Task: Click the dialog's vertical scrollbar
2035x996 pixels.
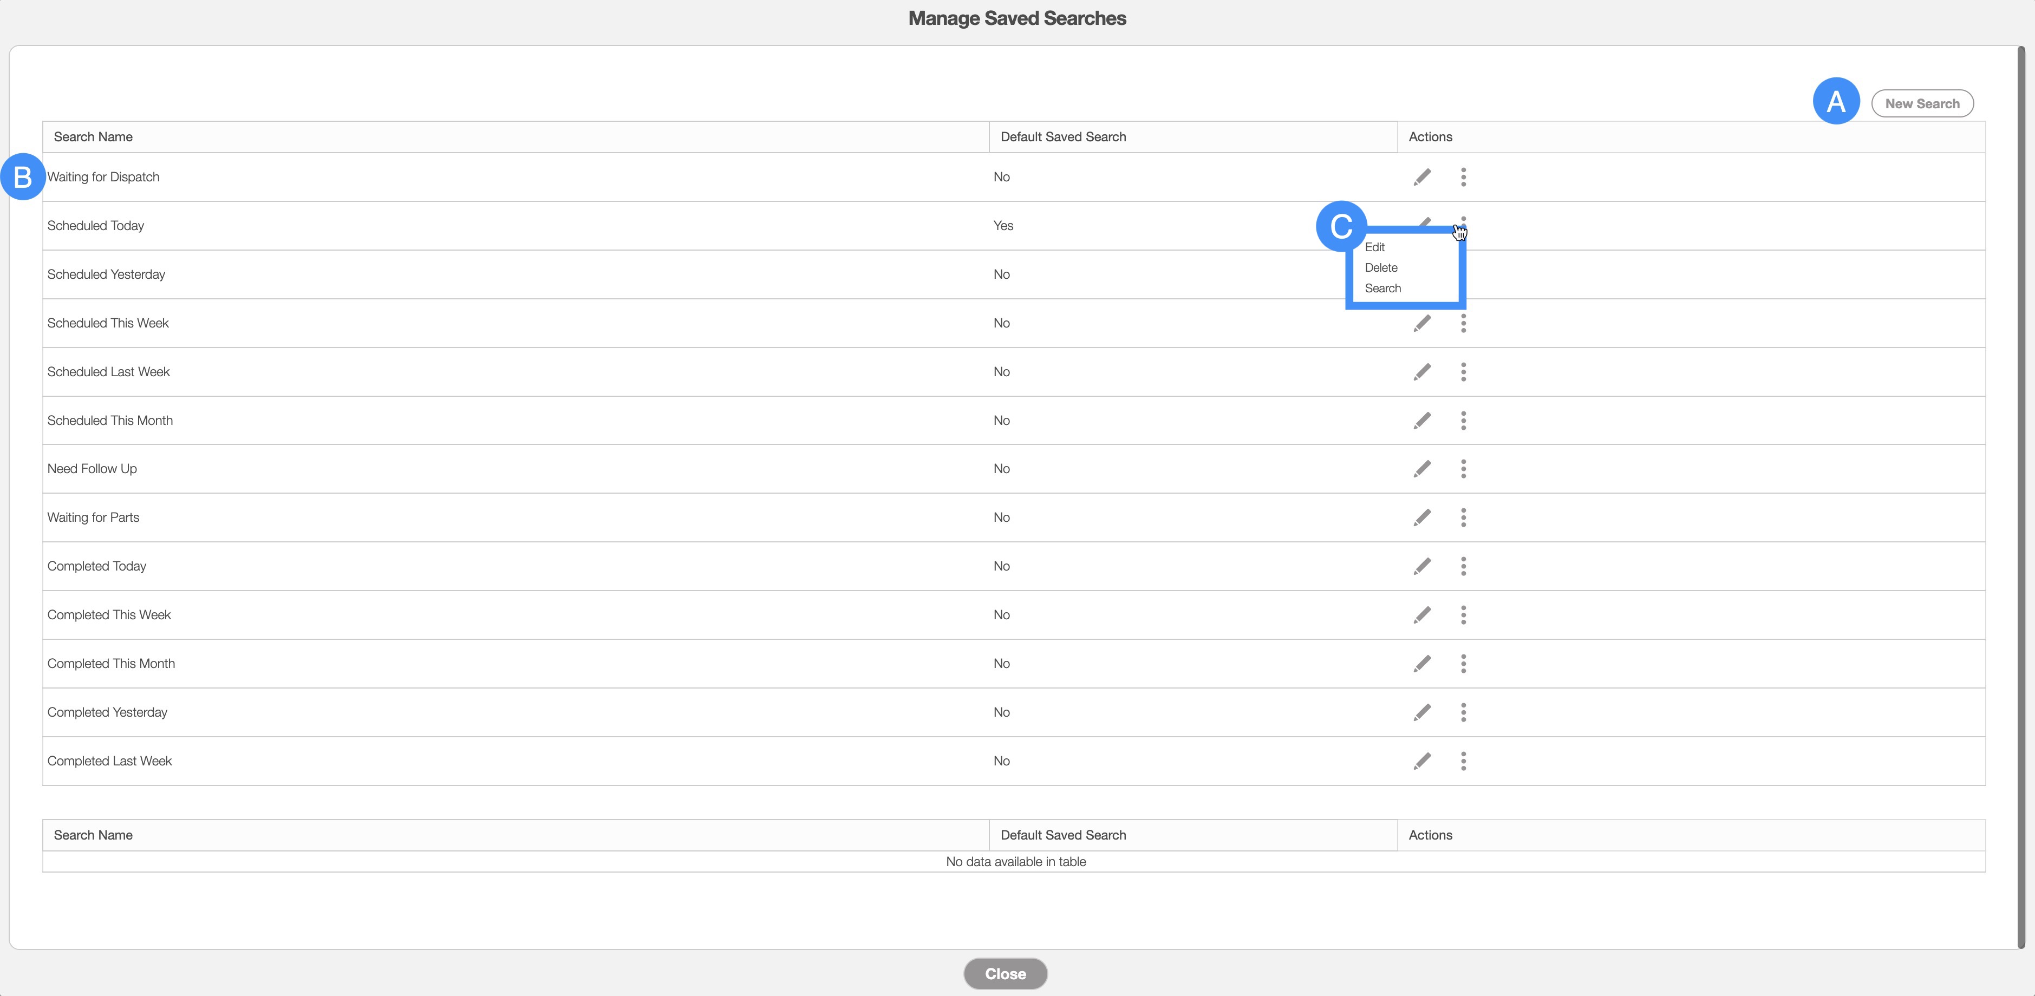Action: [x=2021, y=497]
